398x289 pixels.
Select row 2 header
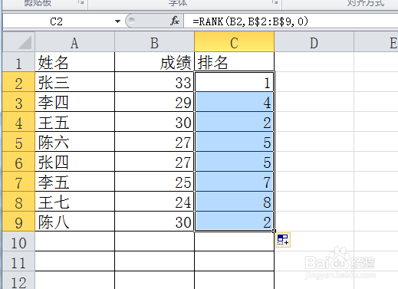[x=18, y=82]
